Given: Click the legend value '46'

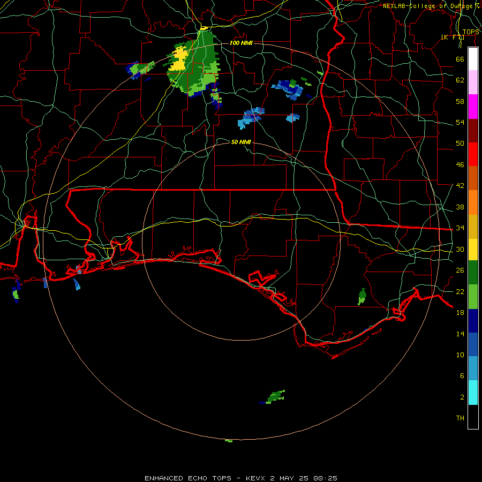Looking at the screenshot, I should tap(460, 164).
